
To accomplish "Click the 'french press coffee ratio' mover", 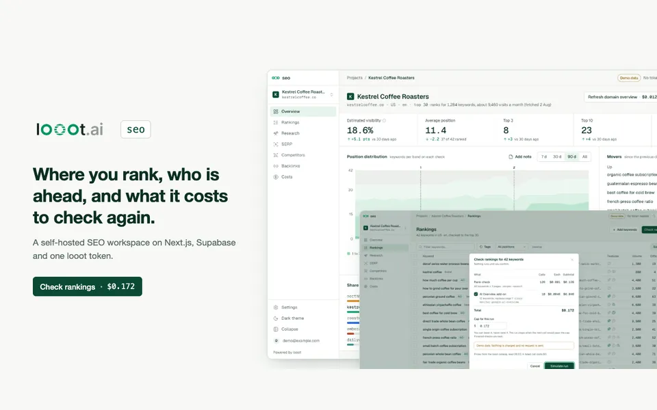I will (630, 201).
